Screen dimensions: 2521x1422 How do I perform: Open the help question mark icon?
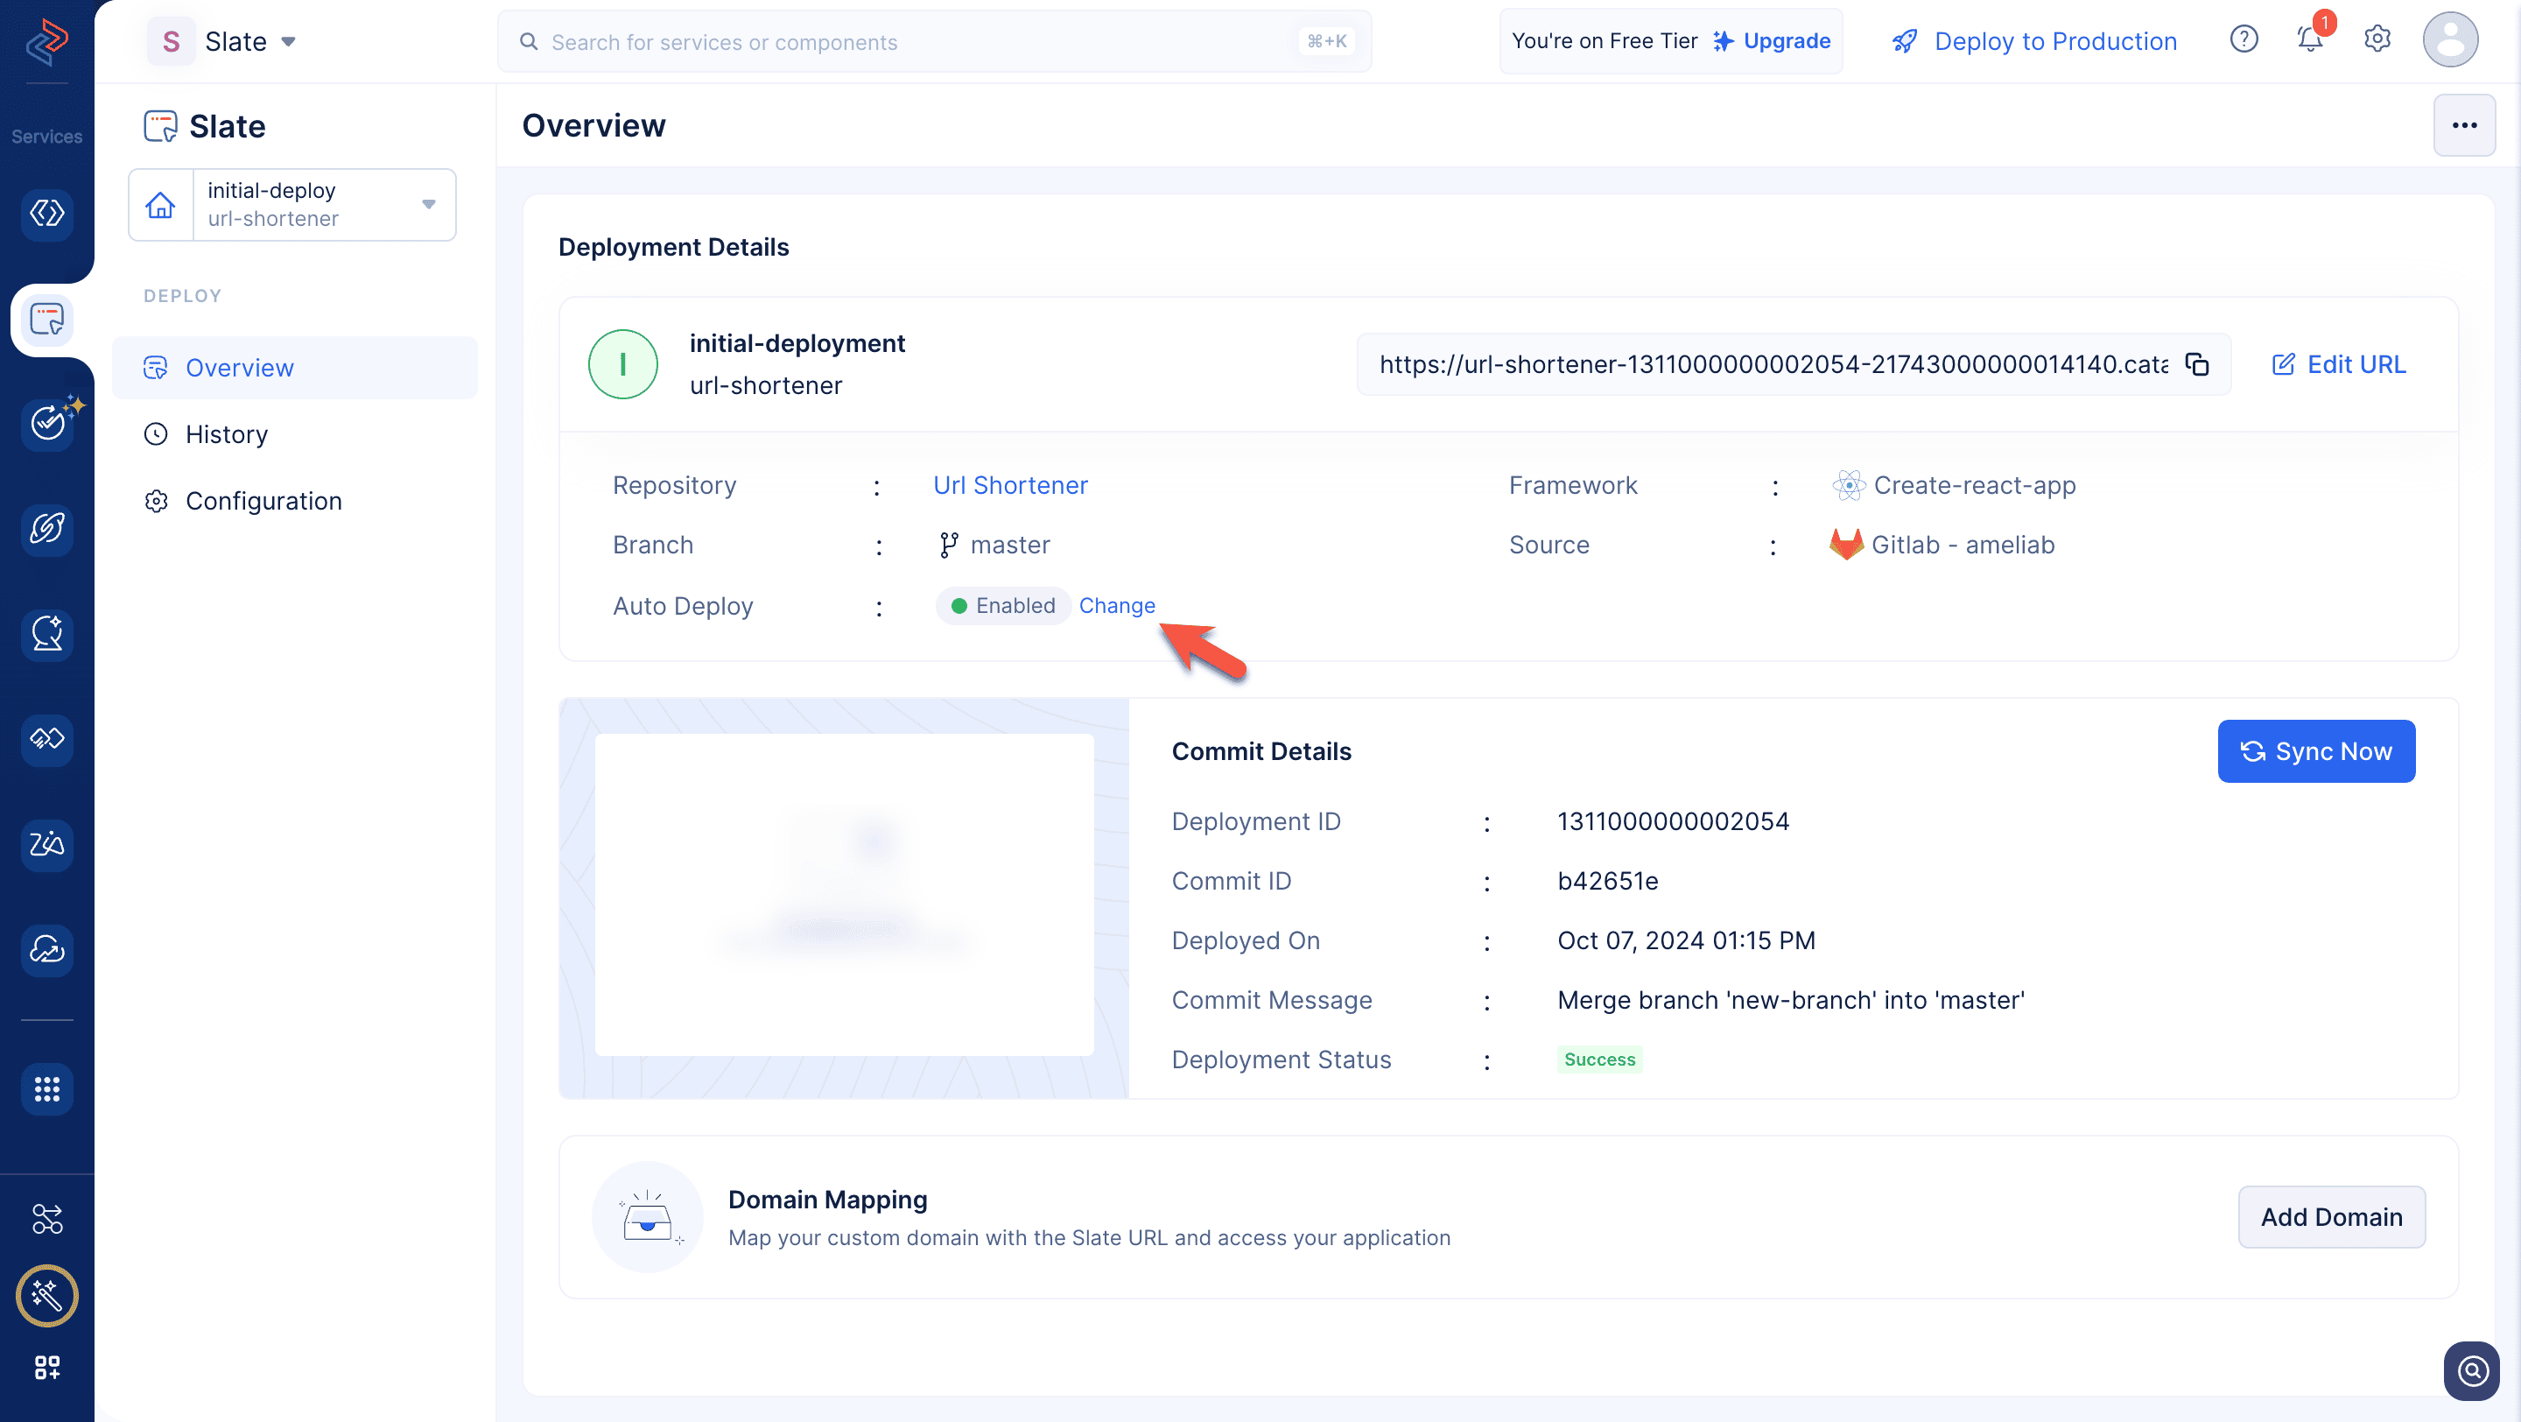[2243, 40]
